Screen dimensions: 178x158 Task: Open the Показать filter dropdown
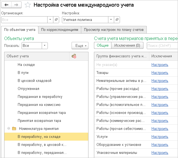pyautogui.click(x=45, y=45)
